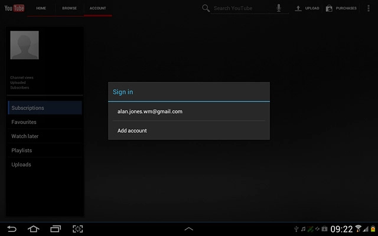Screen dimensions: 378x236
Task: Select Subscriptions in the sidebar
Action: coord(45,108)
